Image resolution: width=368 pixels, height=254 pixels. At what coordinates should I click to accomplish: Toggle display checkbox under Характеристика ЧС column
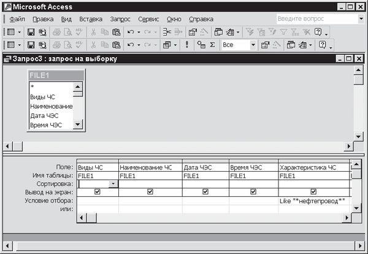click(313, 191)
